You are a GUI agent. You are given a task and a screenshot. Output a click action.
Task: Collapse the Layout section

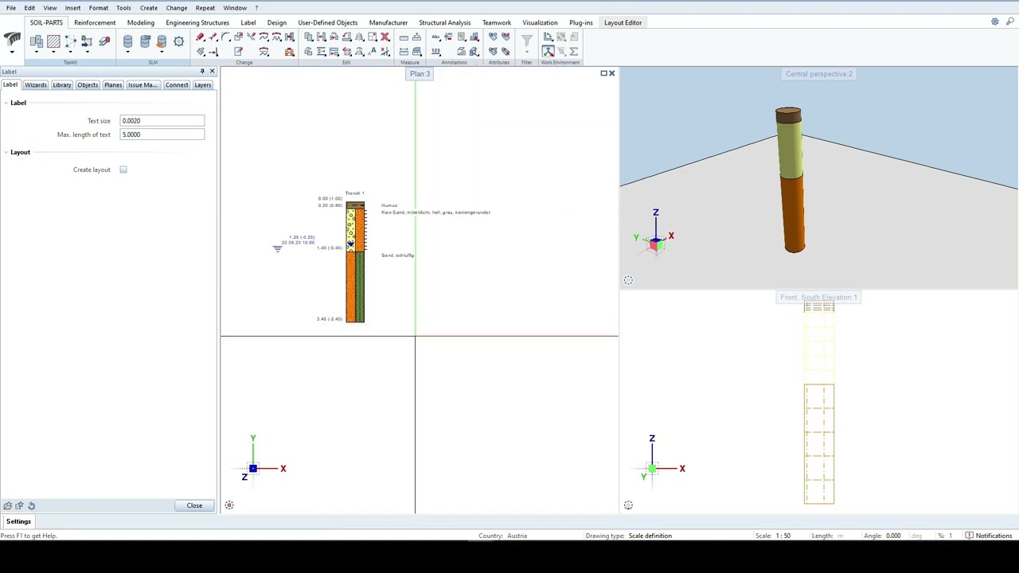(x=6, y=152)
